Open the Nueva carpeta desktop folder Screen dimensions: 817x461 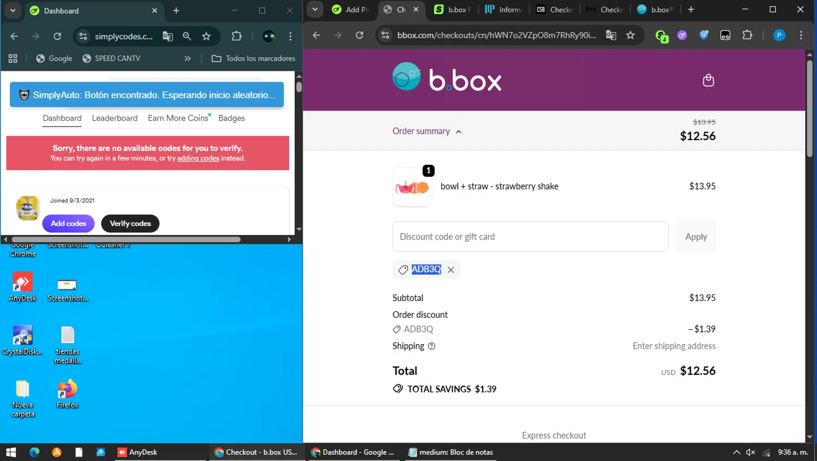click(22, 398)
